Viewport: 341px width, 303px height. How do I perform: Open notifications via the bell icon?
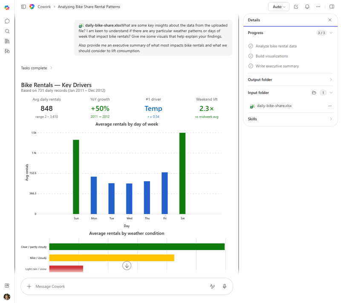[306, 6]
